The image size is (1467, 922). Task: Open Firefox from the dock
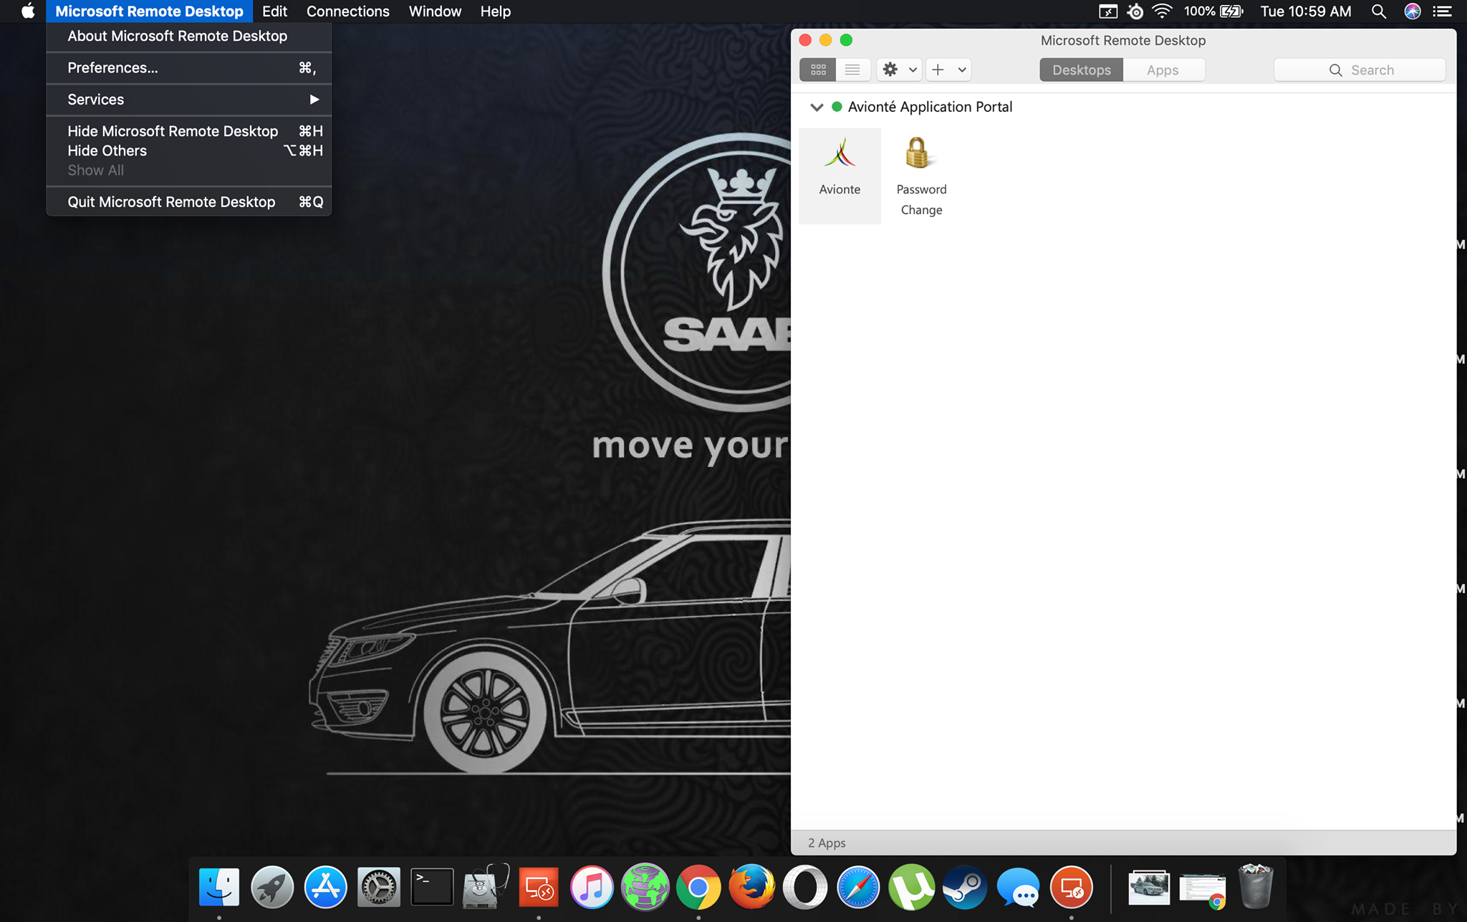[751, 887]
